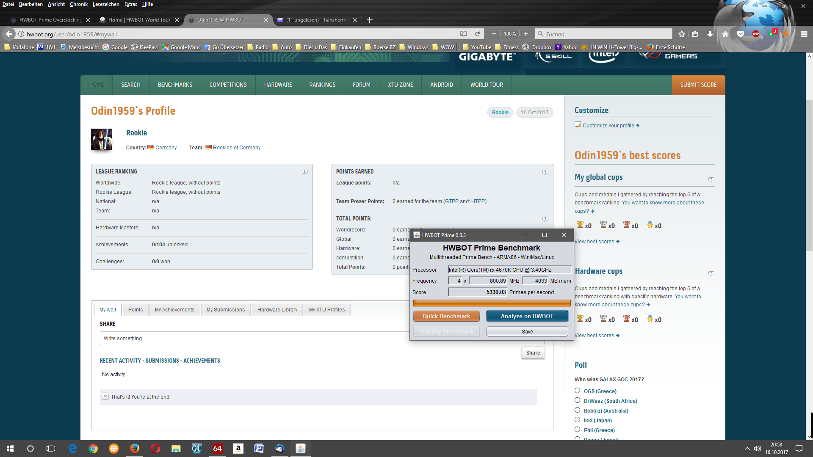The height and width of the screenshot is (457, 813).
Task: Collapse the 'That's it! You're at the end' chevron
Action: pos(105,396)
